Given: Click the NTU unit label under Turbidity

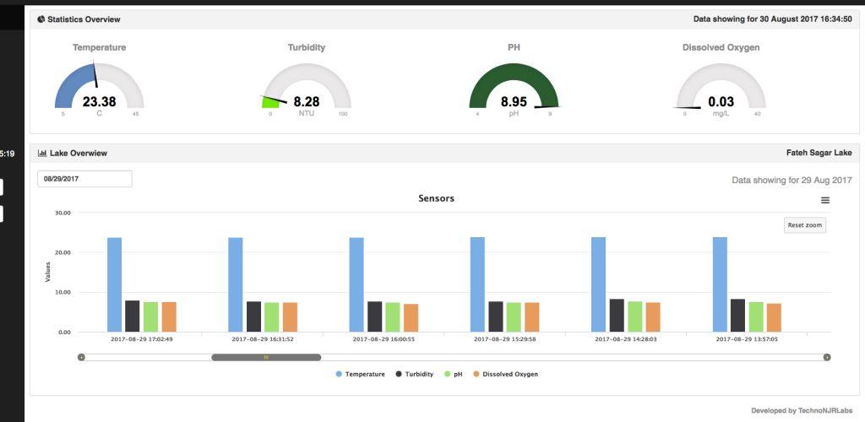Looking at the screenshot, I should pyautogui.click(x=306, y=113).
